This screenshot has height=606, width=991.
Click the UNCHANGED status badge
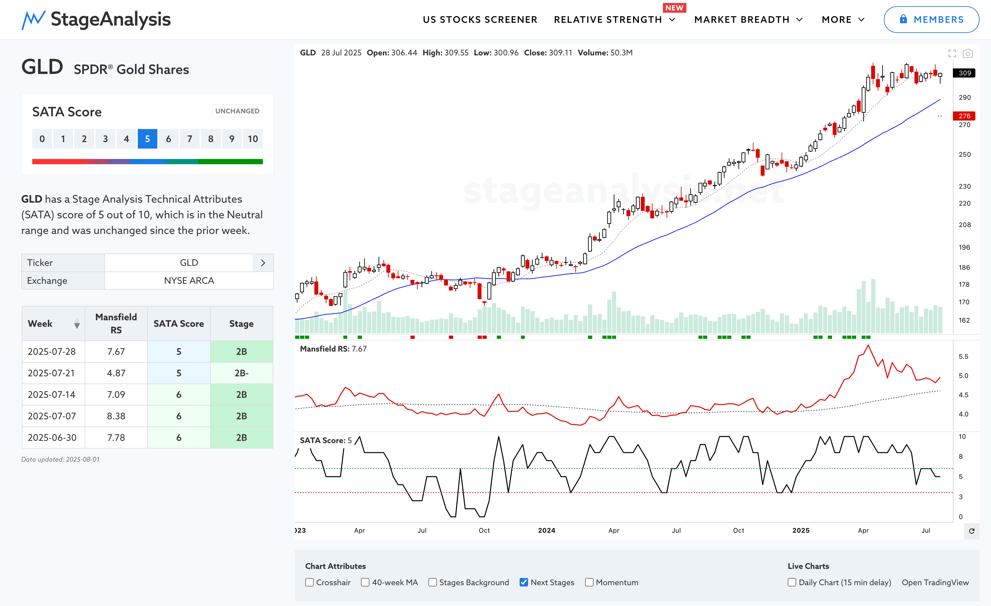pos(237,111)
